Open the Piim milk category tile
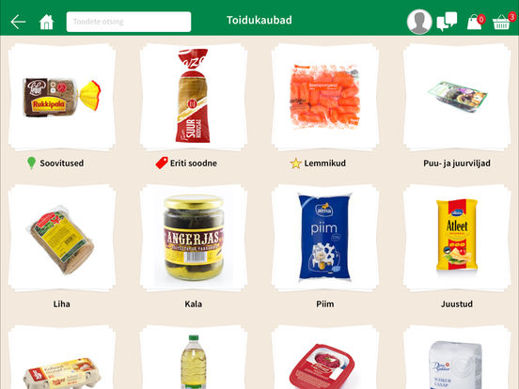Screen dimensions: 519x389 click(325, 238)
